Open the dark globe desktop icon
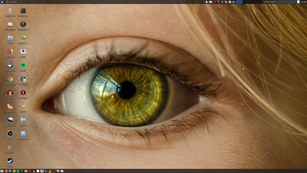The image size is (307, 173). pyautogui.click(x=23, y=25)
